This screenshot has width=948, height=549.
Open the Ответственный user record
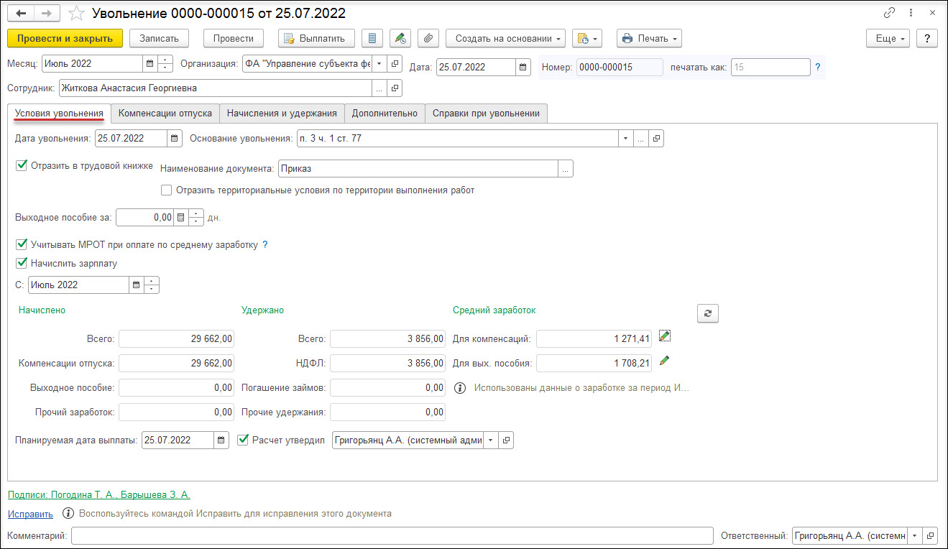point(931,536)
